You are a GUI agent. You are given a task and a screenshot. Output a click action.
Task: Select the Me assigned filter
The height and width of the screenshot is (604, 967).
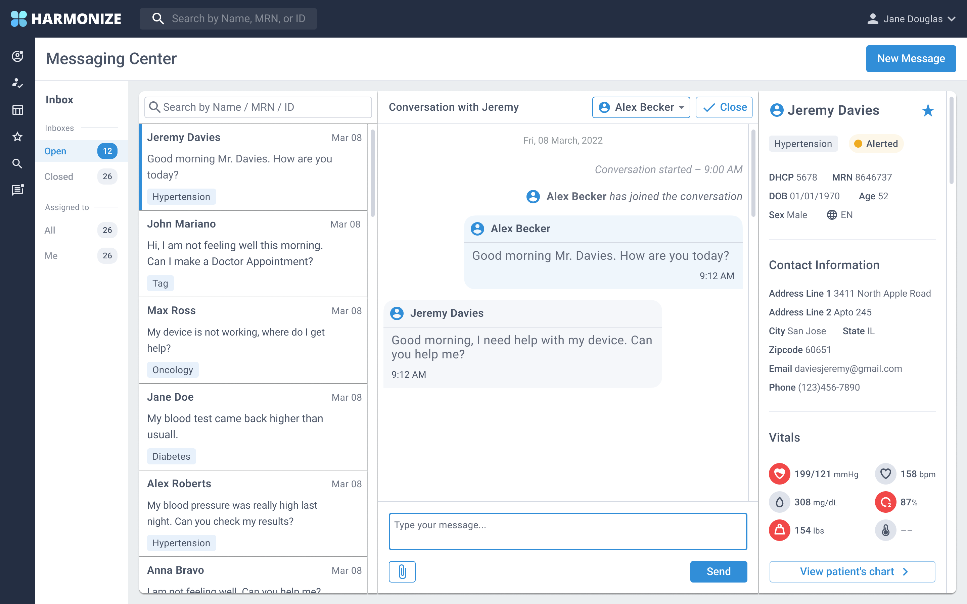[51, 256]
